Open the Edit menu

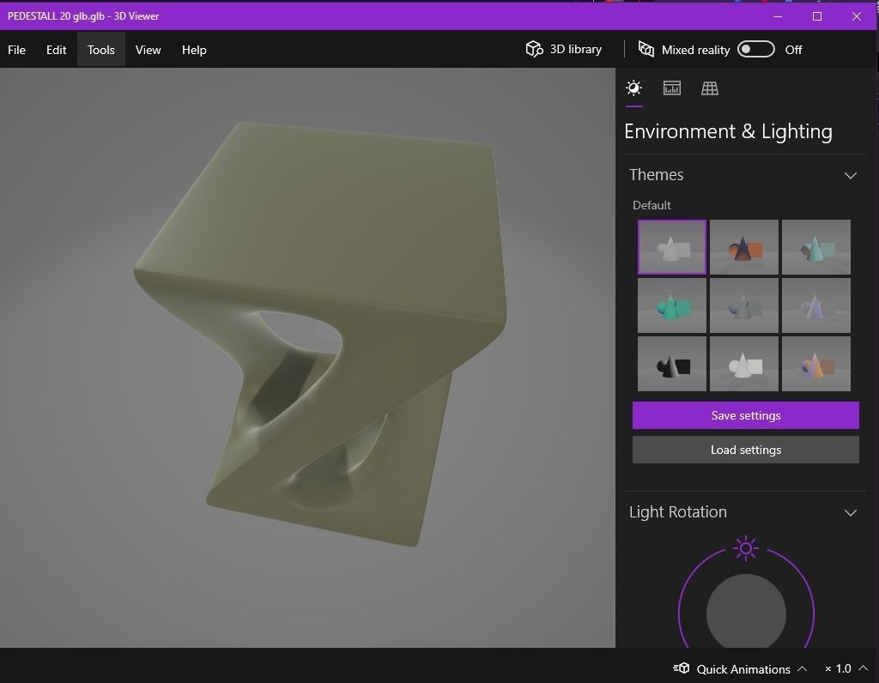pos(56,50)
